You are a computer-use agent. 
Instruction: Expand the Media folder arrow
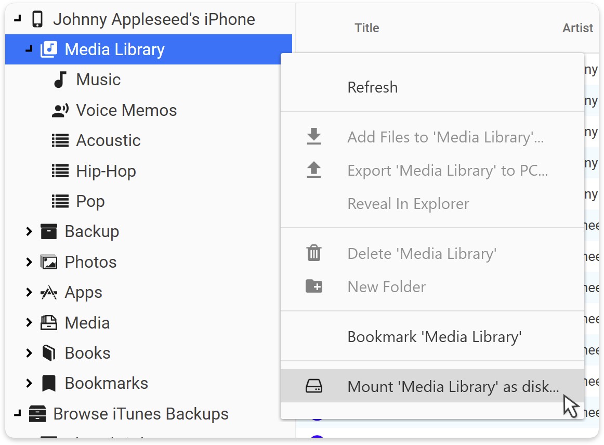29,323
